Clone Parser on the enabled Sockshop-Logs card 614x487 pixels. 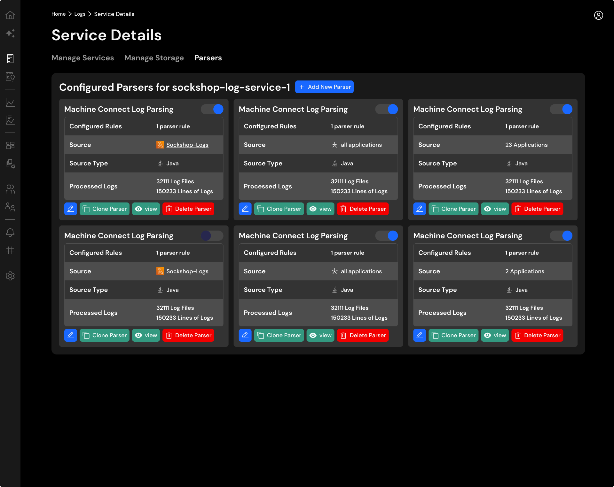tap(105, 209)
